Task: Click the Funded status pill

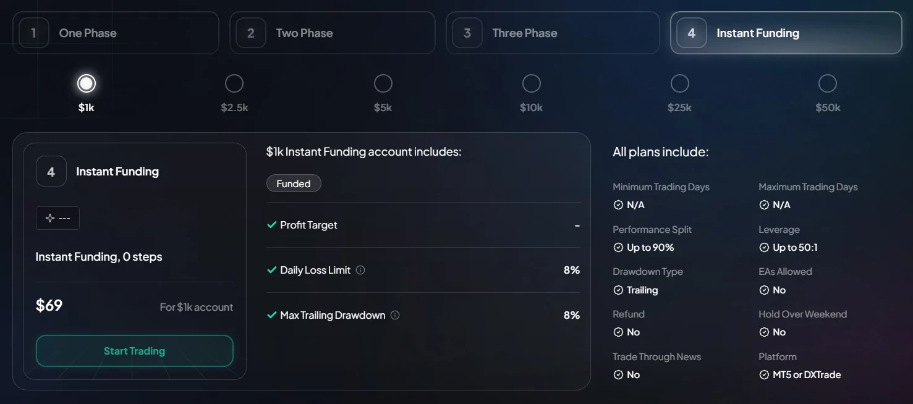Action: tap(294, 183)
